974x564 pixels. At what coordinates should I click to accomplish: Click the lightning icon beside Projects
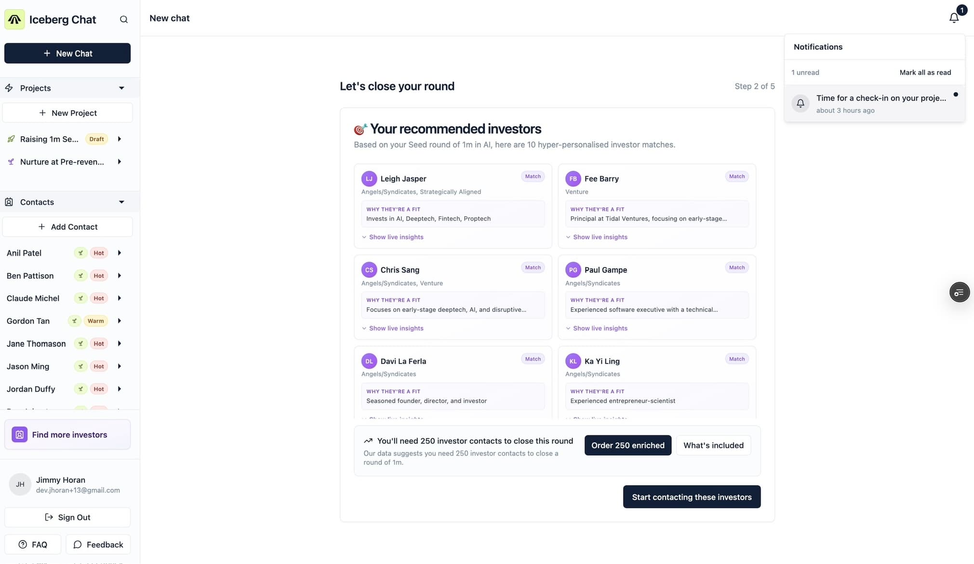[9, 88]
